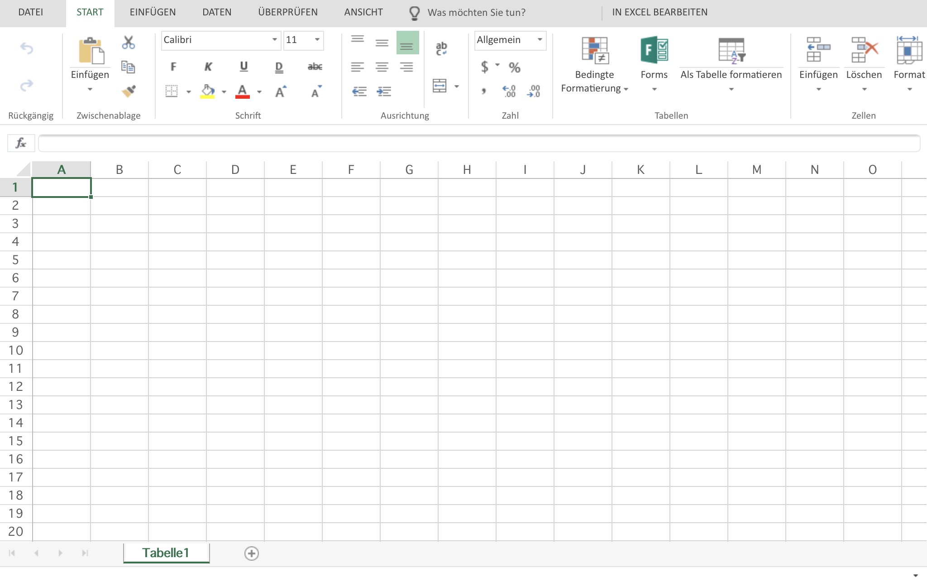Add new sheet with plus button
This screenshot has width=927, height=587.
(x=252, y=553)
